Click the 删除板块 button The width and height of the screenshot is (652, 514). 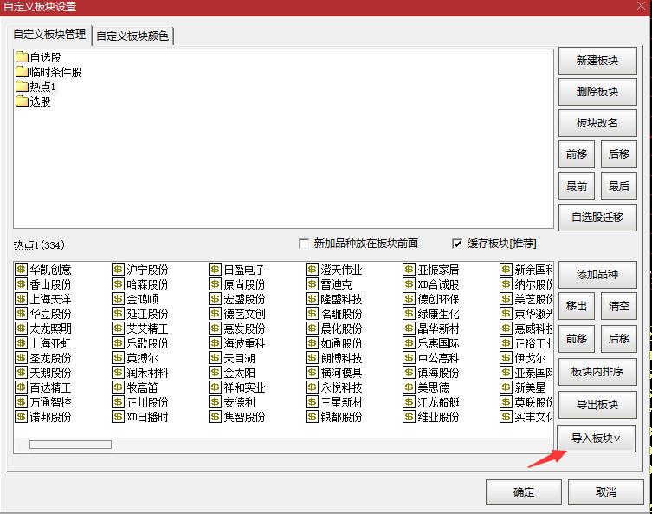pyautogui.click(x=597, y=92)
